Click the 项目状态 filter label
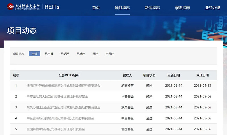Image resolution: width=227 pixels, height=135 pixels. [18, 54]
